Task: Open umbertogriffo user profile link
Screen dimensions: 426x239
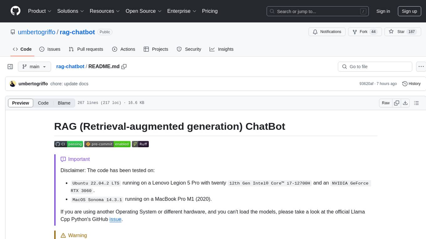Action: tap(37, 32)
